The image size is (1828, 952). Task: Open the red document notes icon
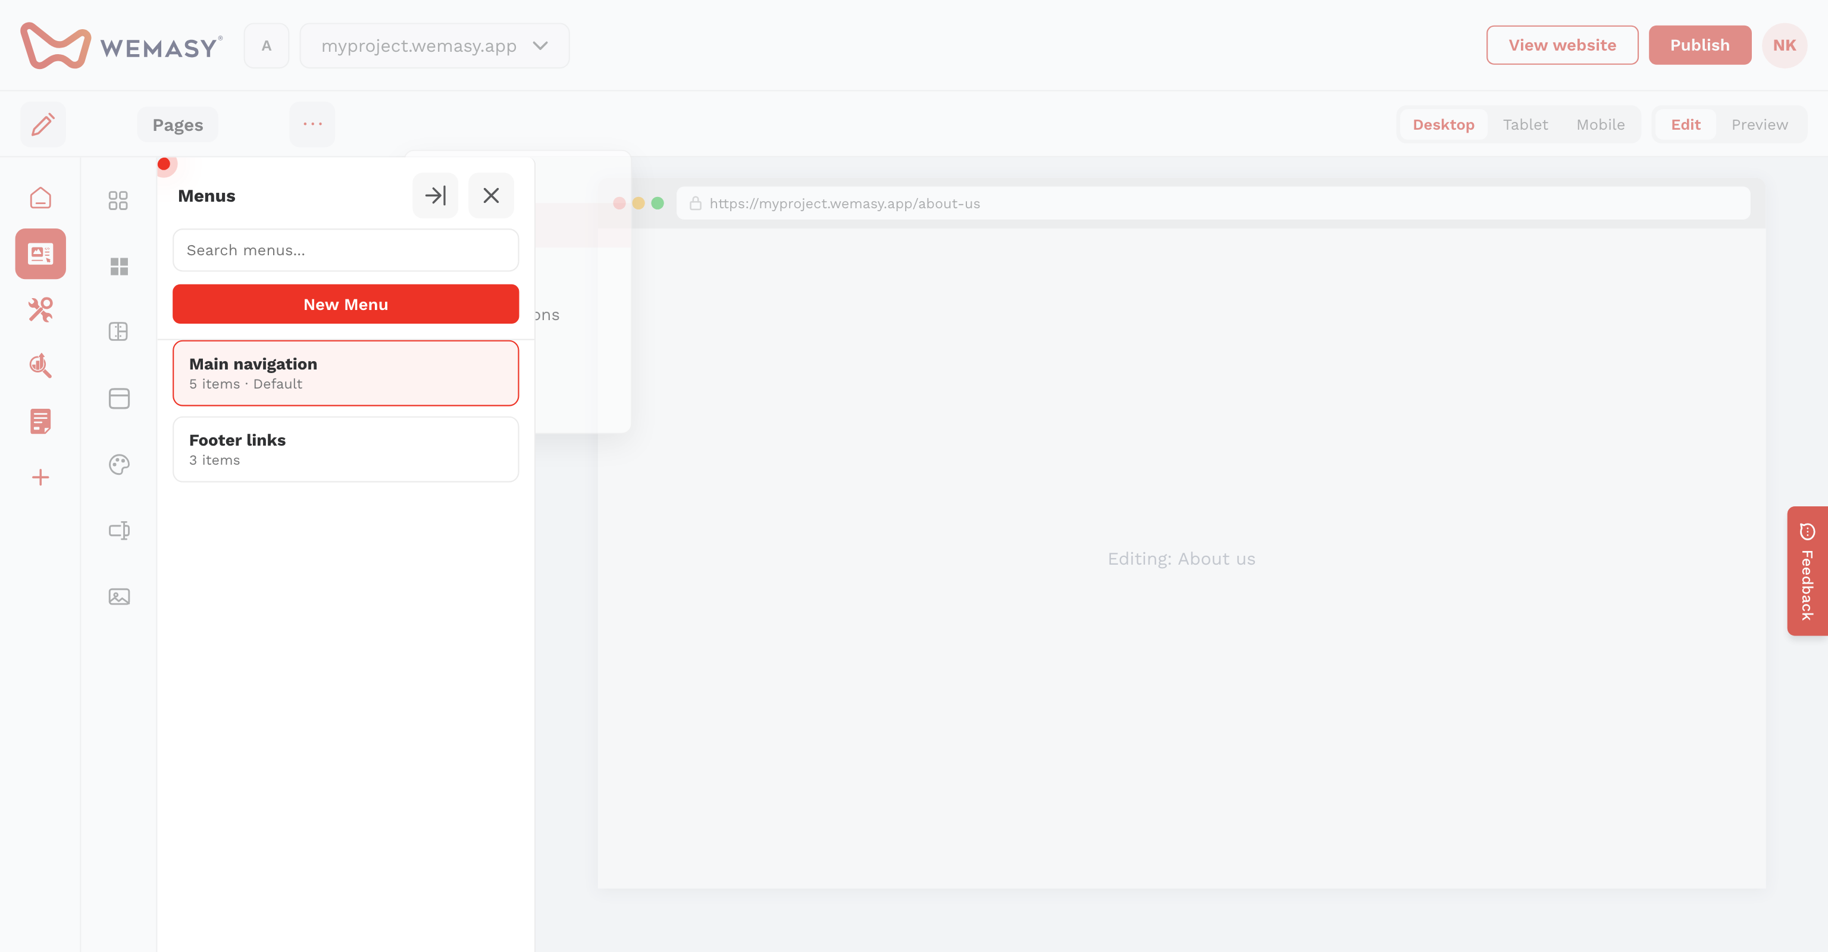pos(40,421)
